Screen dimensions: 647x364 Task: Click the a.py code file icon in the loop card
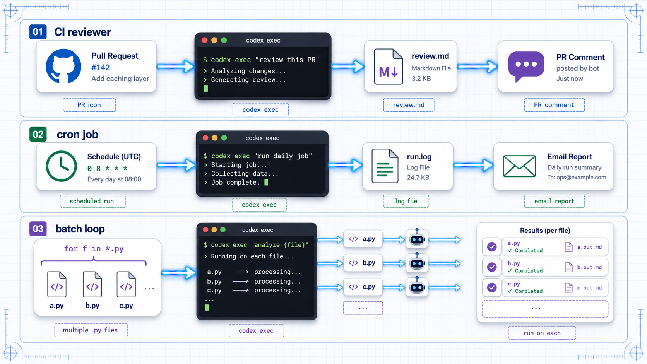(56, 284)
